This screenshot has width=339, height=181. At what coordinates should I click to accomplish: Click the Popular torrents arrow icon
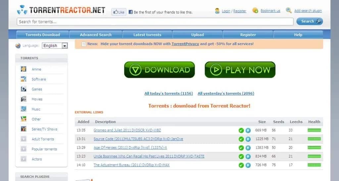[x=24, y=149]
